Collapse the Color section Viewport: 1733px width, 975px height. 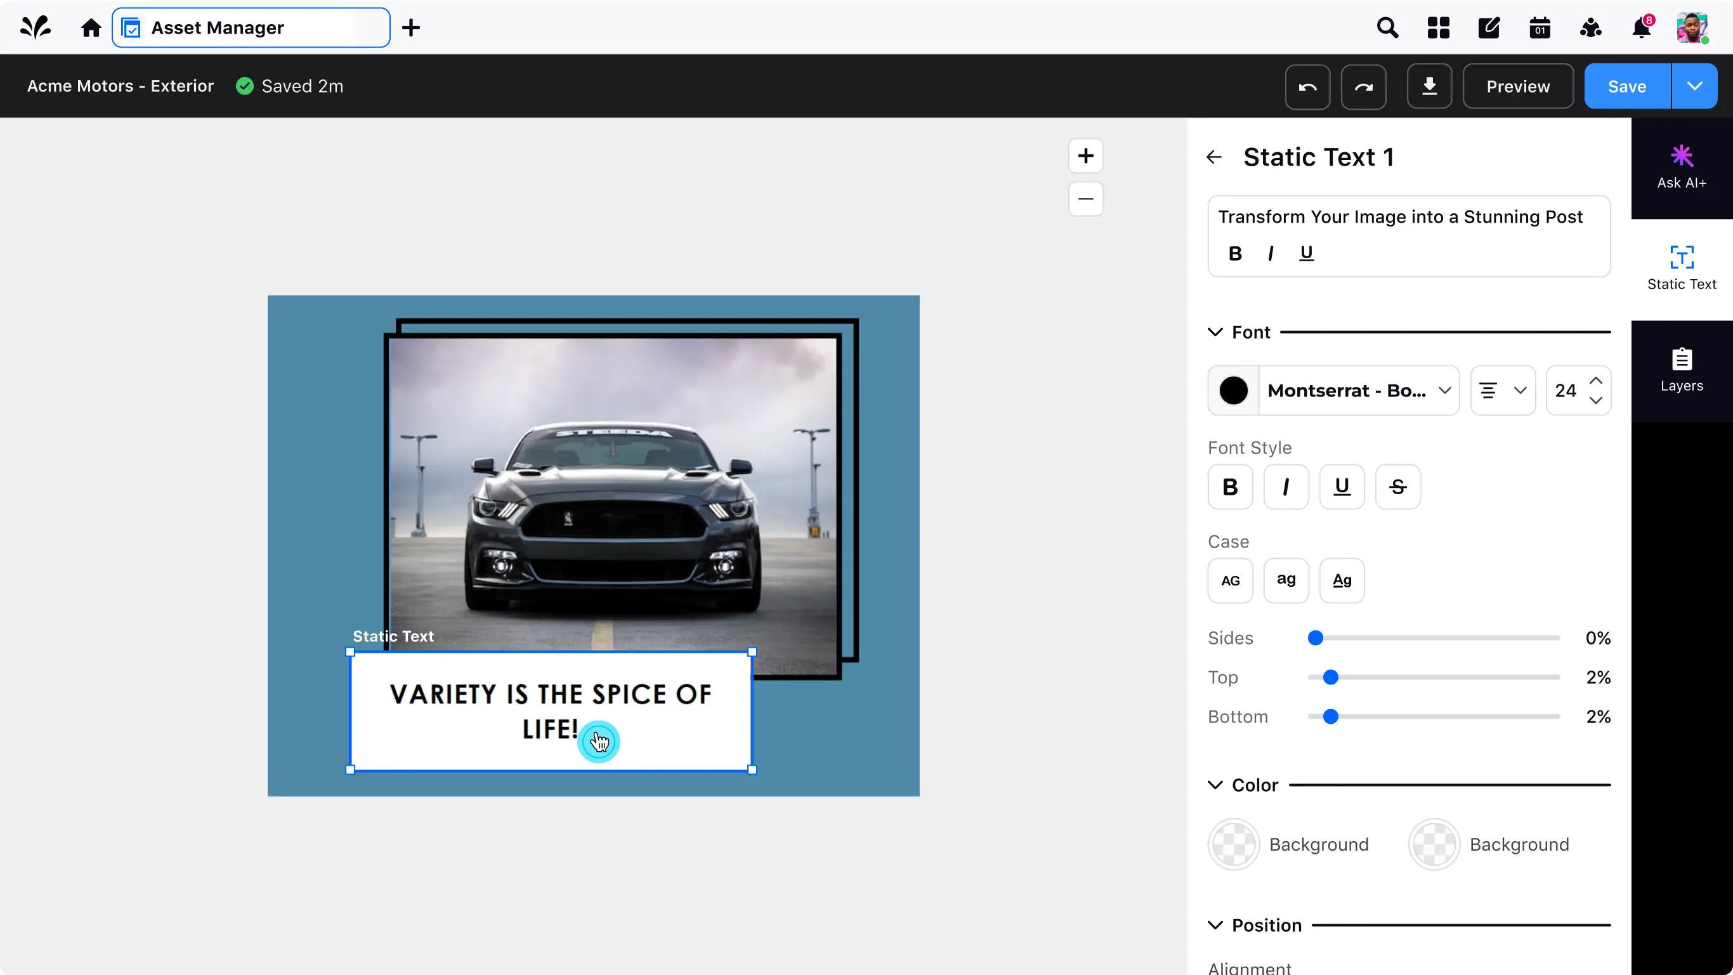click(x=1215, y=785)
